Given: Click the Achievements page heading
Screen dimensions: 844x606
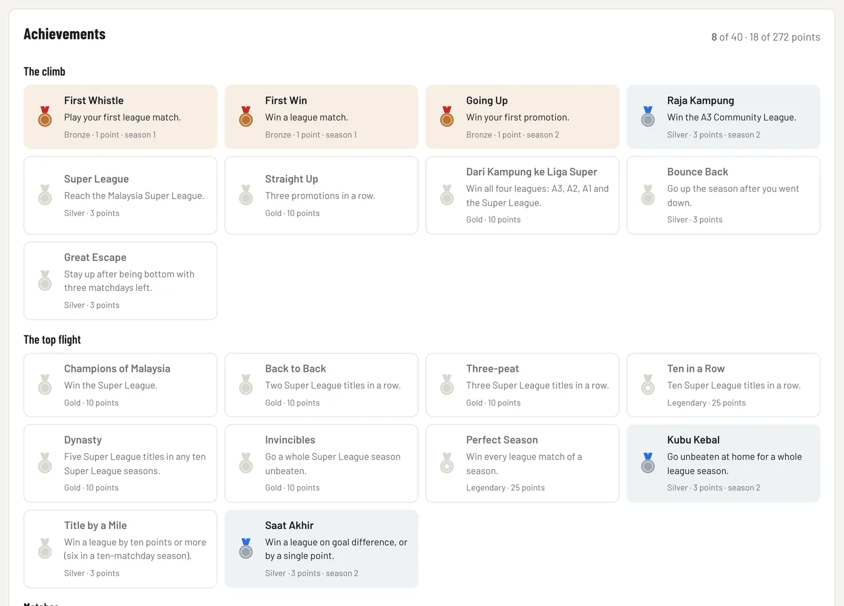Looking at the screenshot, I should point(65,34).
